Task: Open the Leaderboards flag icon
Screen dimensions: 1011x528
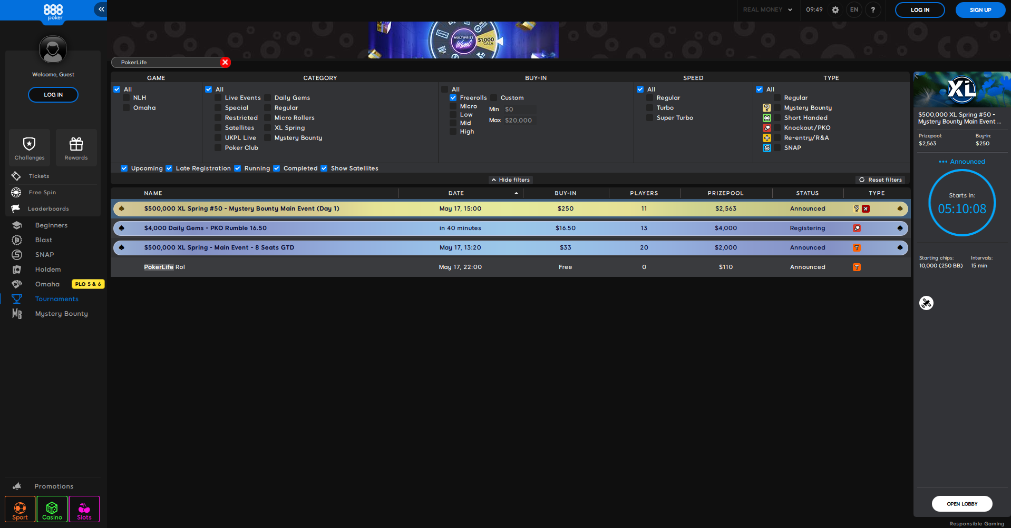Action: pyautogui.click(x=16, y=208)
